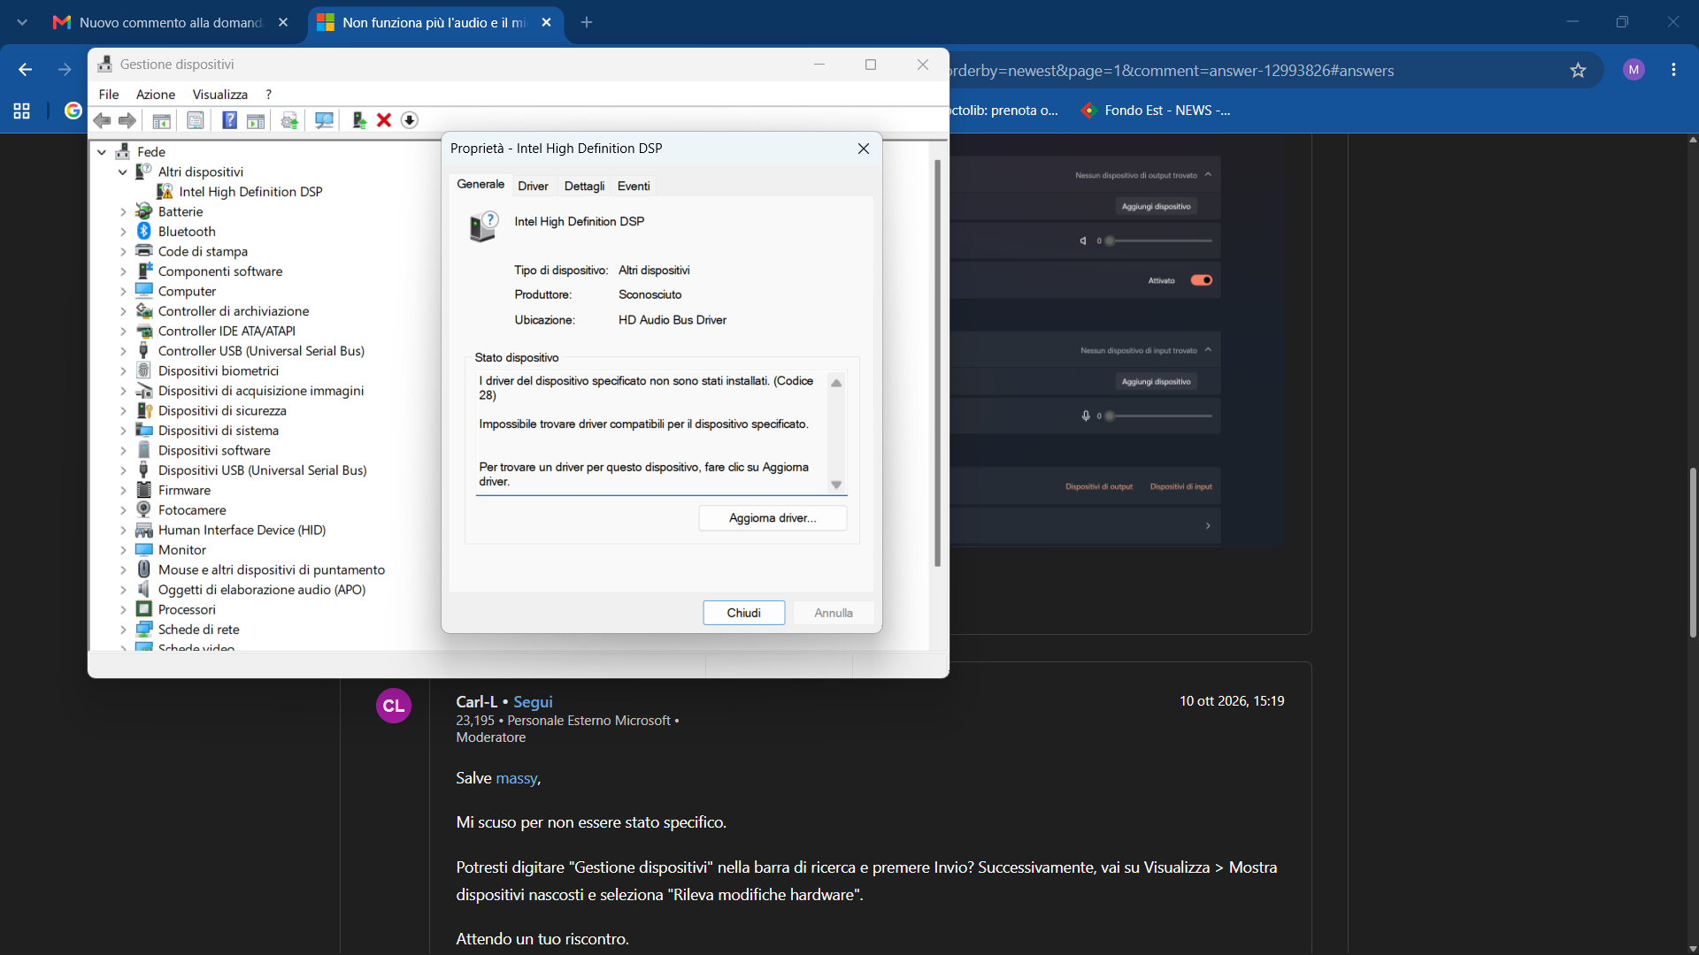Open the Properties toolbar icon in Device Manager
Screen dimensions: 1699x955
(195, 120)
